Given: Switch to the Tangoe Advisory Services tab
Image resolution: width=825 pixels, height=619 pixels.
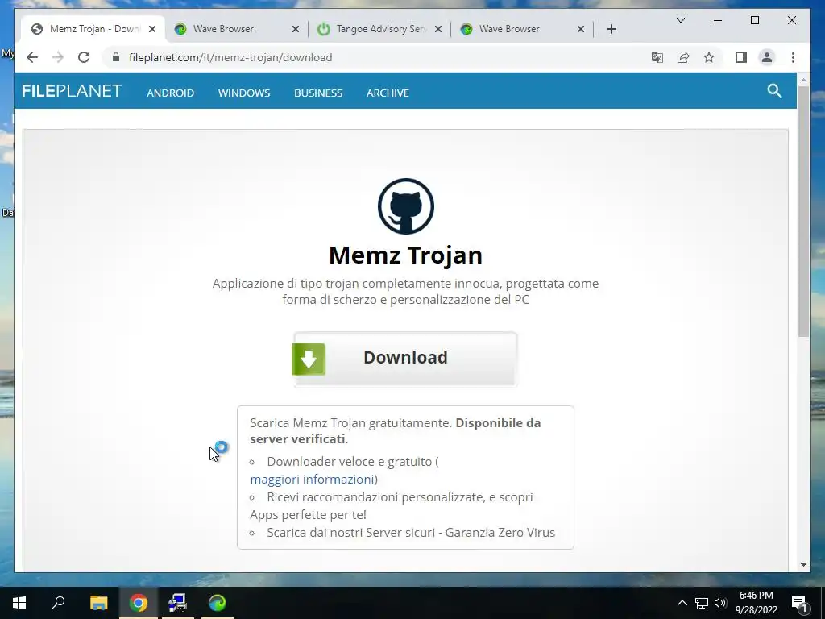Looking at the screenshot, I should 380,29.
